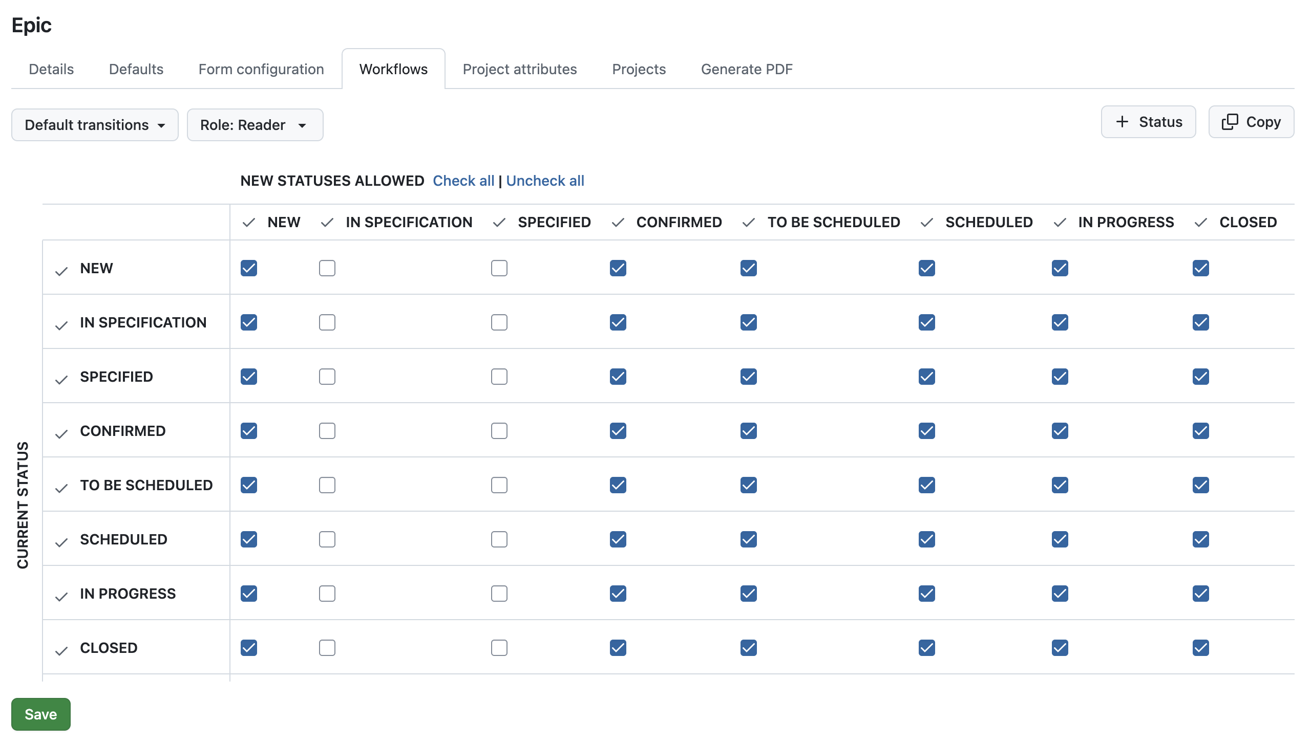The width and height of the screenshot is (1311, 745).
Task: Switch to the Details tab
Action: pyautogui.click(x=51, y=69)
